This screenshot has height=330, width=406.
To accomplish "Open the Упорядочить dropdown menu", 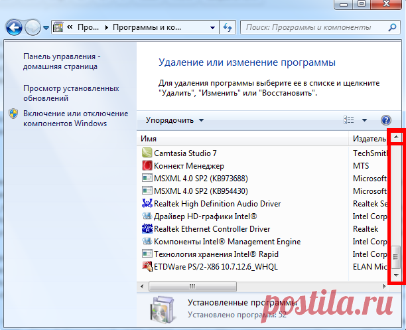I will coord(175,120).
